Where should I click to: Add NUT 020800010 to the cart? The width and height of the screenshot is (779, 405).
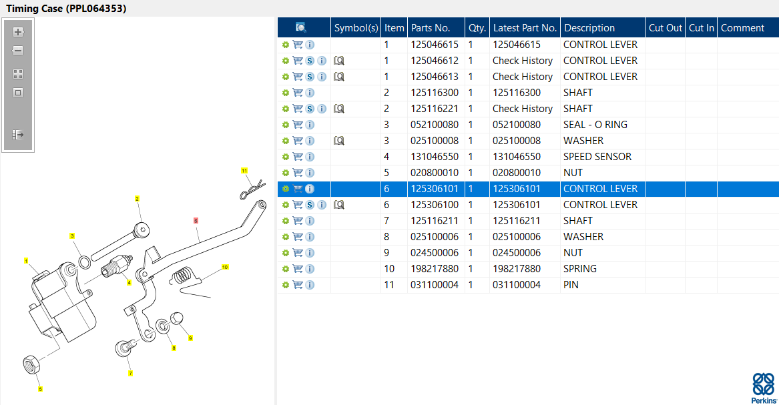[298, 173]
